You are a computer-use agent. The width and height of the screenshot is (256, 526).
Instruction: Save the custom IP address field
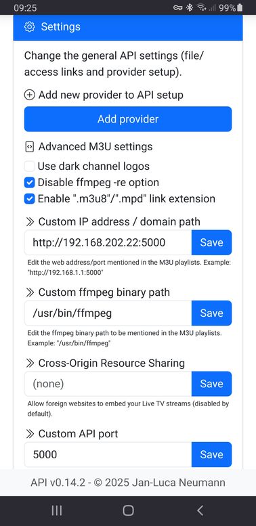click(x=211, y=242)
